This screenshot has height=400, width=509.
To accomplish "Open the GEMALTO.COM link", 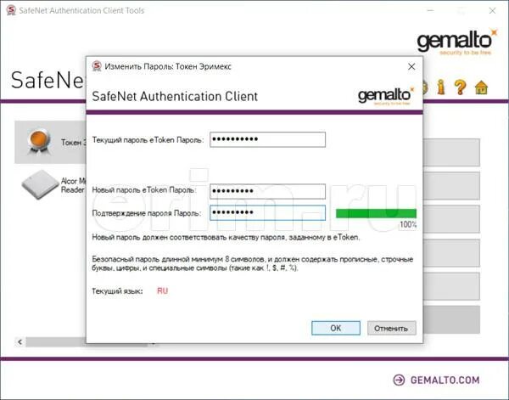I will coord(445,380).
